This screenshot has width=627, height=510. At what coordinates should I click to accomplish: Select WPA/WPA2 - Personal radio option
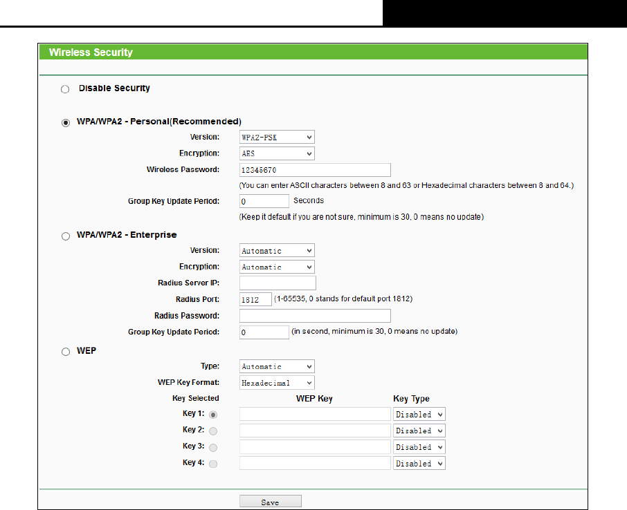65,122
